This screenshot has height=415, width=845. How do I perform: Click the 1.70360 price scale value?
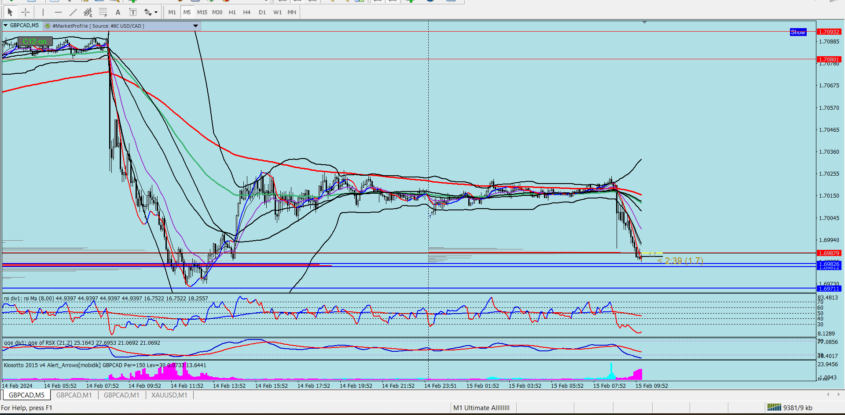coord(829,152)
